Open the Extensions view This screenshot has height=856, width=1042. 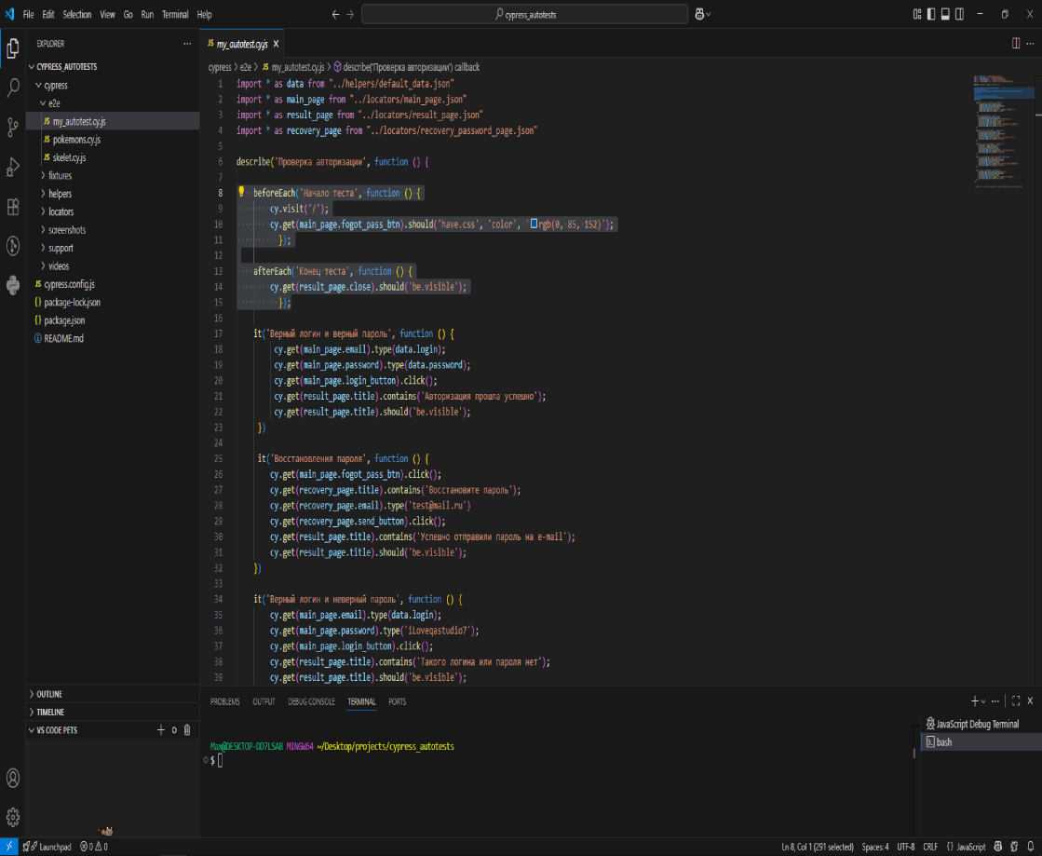pos(13,207)
